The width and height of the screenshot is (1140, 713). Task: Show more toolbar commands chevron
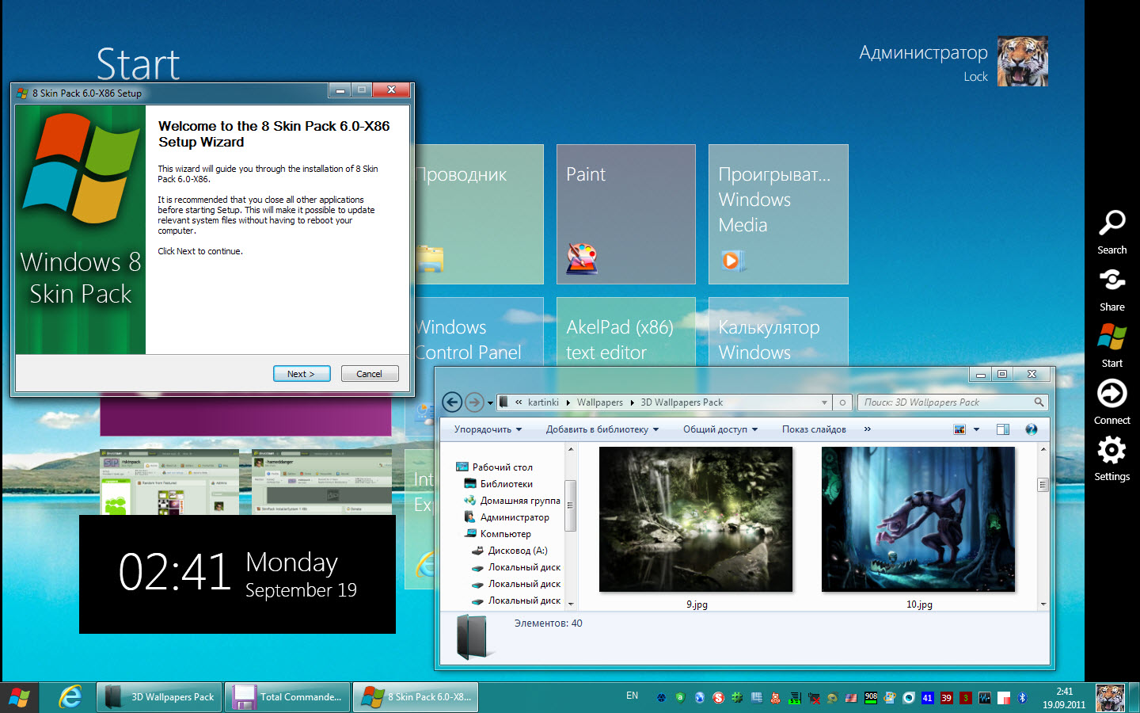pyautogui.click(x=867, y=429)
